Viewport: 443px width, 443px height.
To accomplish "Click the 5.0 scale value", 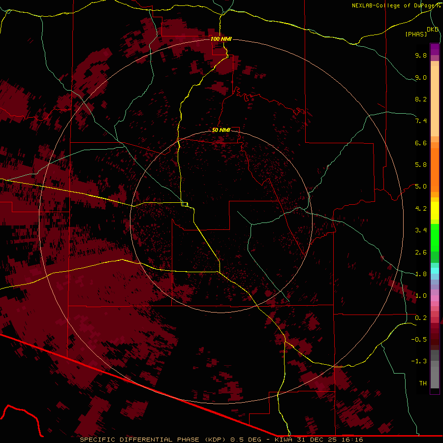I will [x=421, y=187].
